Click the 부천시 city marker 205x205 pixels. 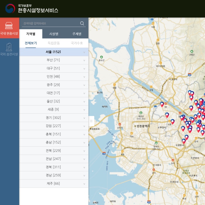pyautogui.click(x=158, y=127)
